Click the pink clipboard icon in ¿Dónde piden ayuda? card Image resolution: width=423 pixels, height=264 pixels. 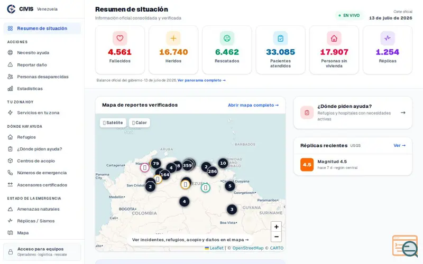pyautogui.click(x=307, y=112)
